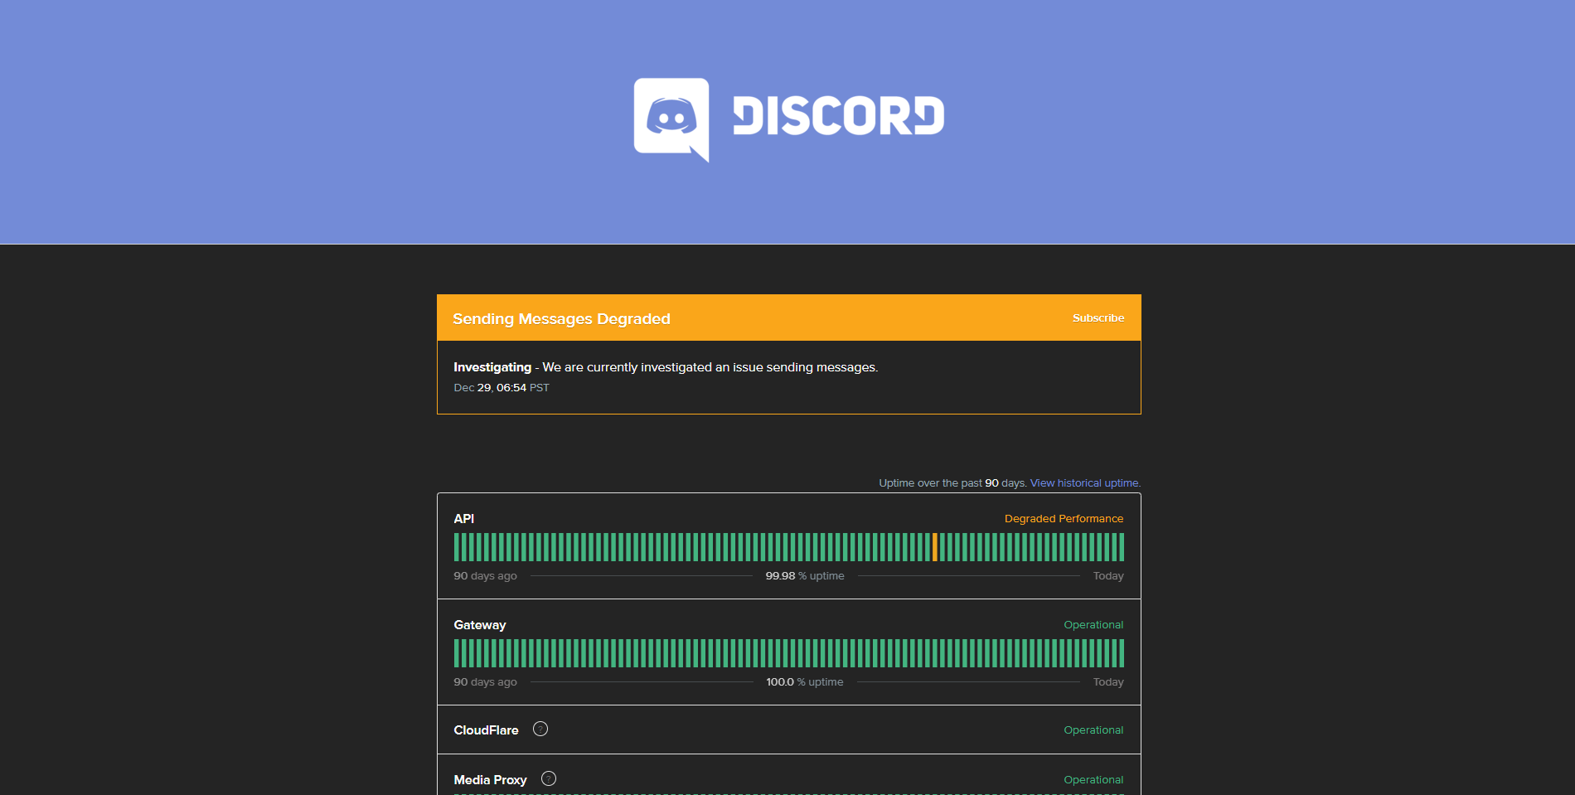
Task: Click the API component name
Action: 464,518
